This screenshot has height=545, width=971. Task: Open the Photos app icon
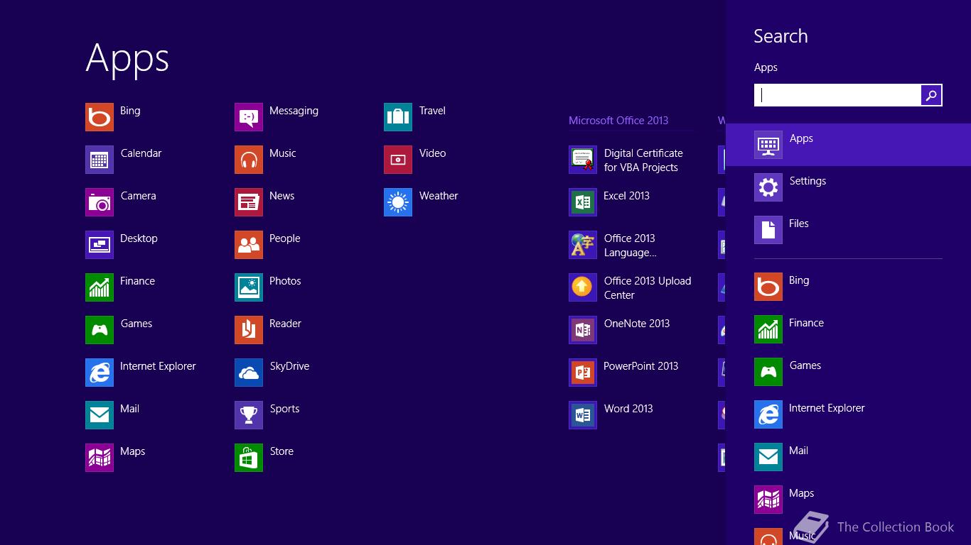click(249, 287)
